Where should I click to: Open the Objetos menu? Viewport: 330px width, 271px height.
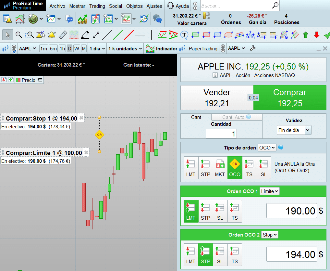(x=134, y=6)
